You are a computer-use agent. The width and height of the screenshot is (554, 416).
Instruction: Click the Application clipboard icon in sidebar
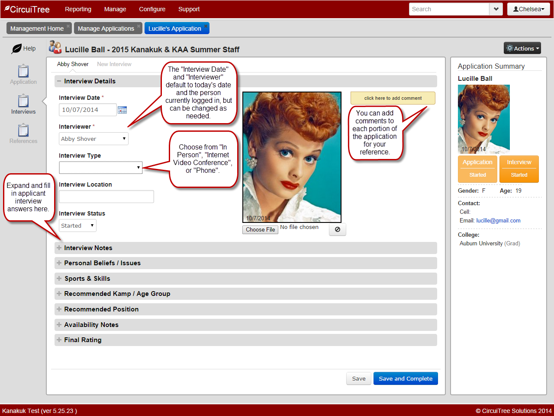23,72
